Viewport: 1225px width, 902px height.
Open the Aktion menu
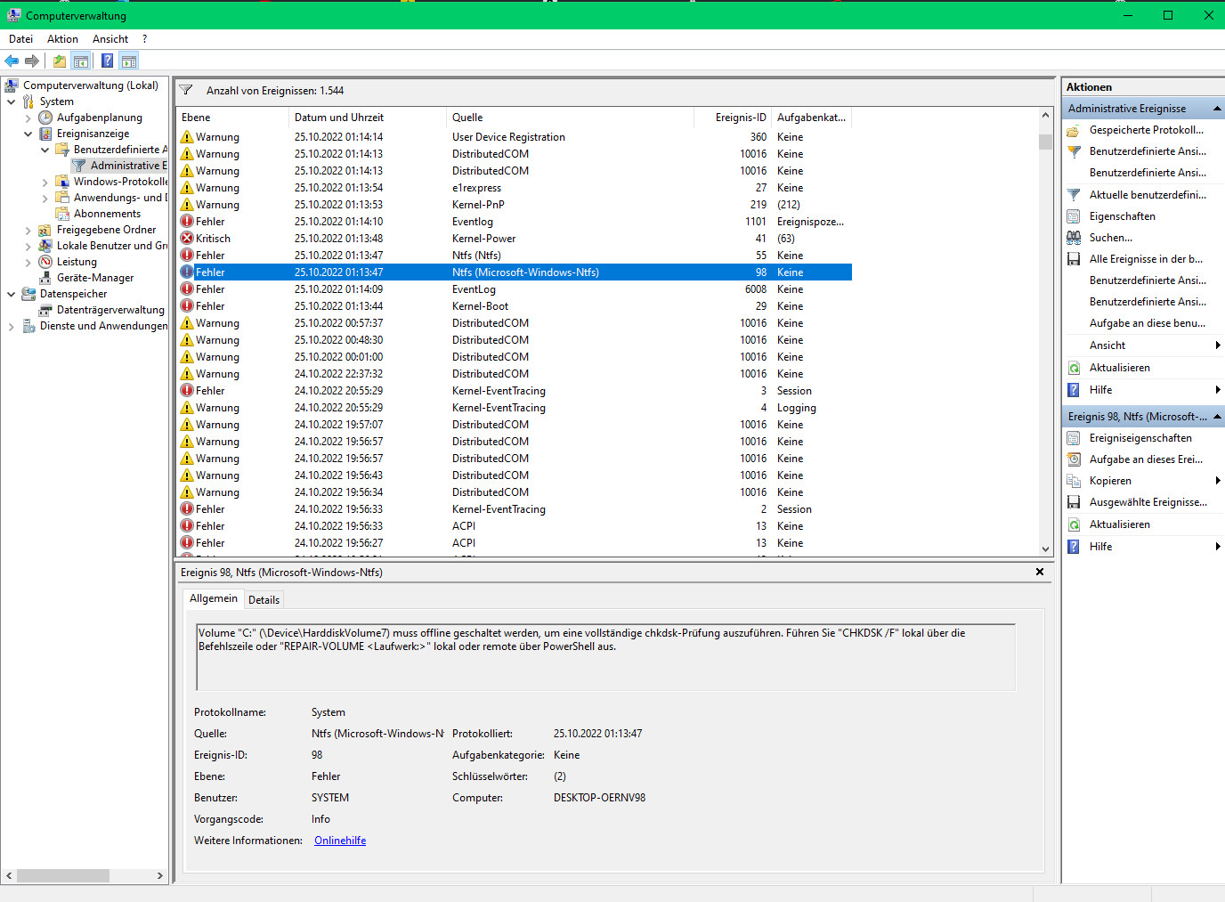62,39
